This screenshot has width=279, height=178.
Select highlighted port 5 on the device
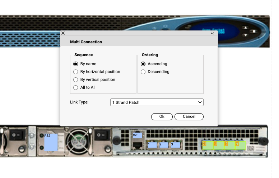click(218, 145)
